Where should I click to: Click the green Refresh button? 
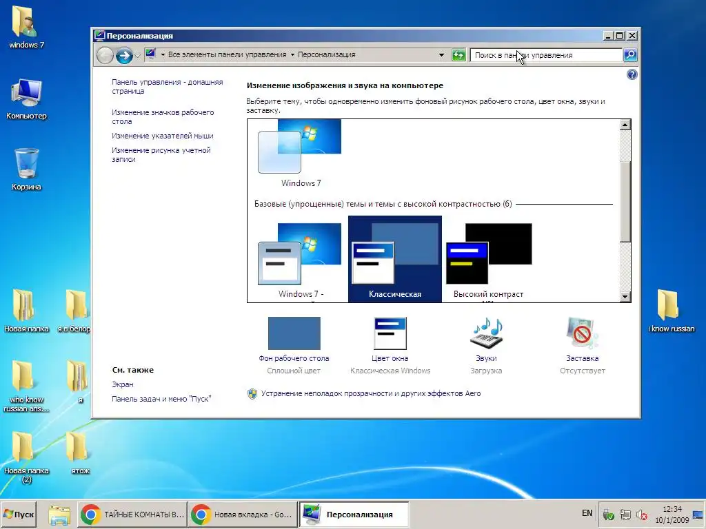point(458,55)
